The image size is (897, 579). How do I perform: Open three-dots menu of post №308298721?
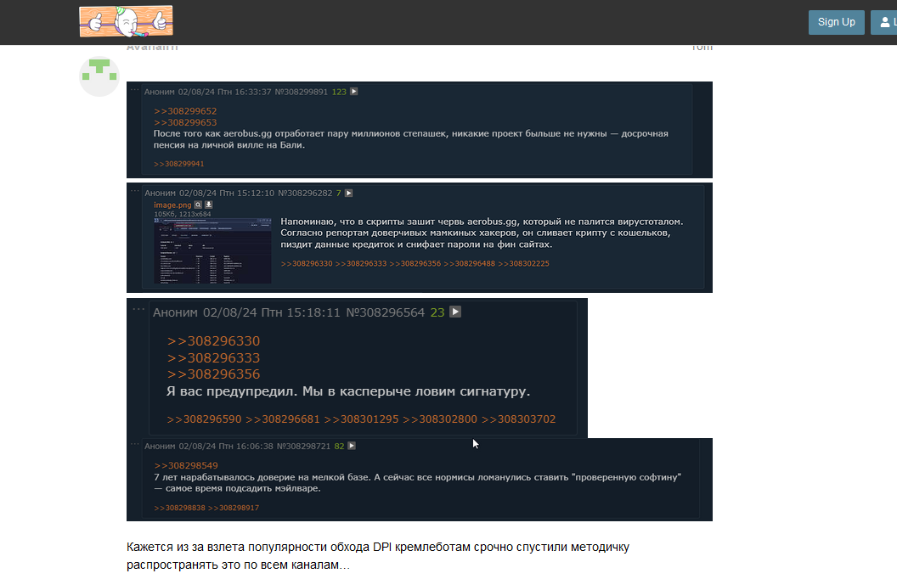tap(135, 443)
